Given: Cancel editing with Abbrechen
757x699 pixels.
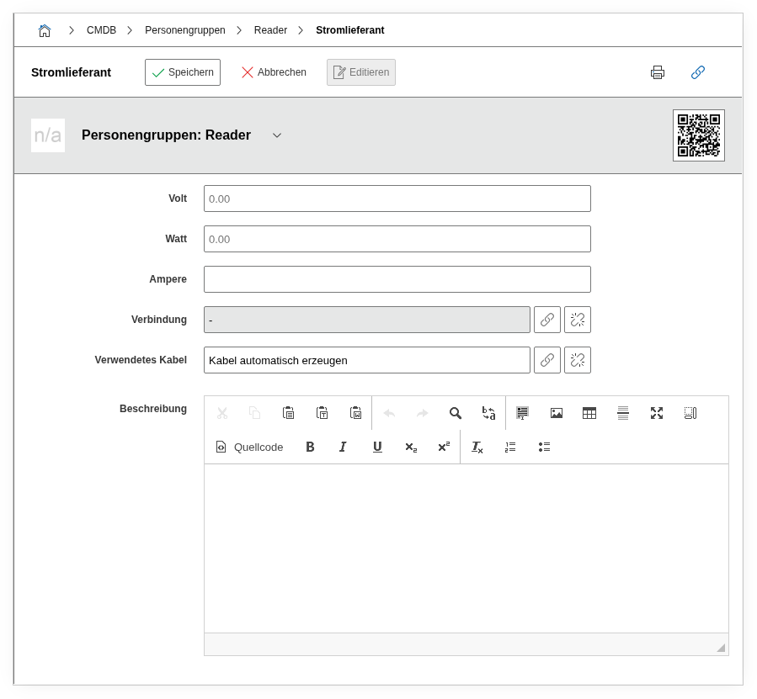Looking at the screenshot, I should coord(274,72).
